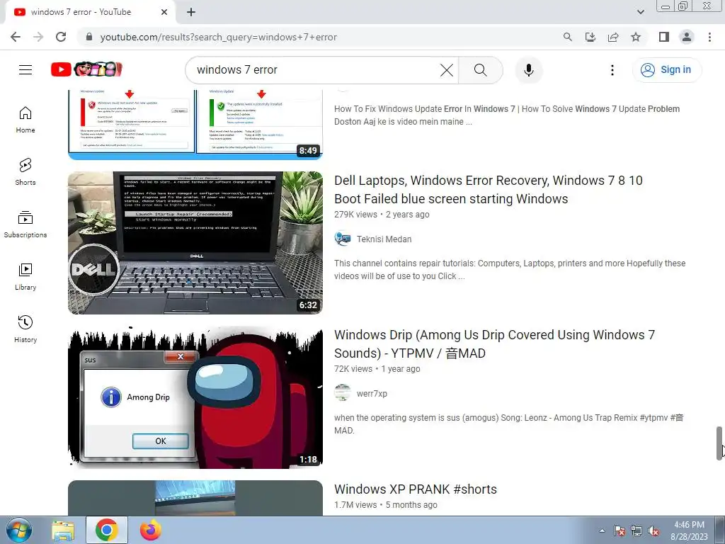Click the install app icon
The height and width of the screenshot is (544, 725).
pos(590,37)
